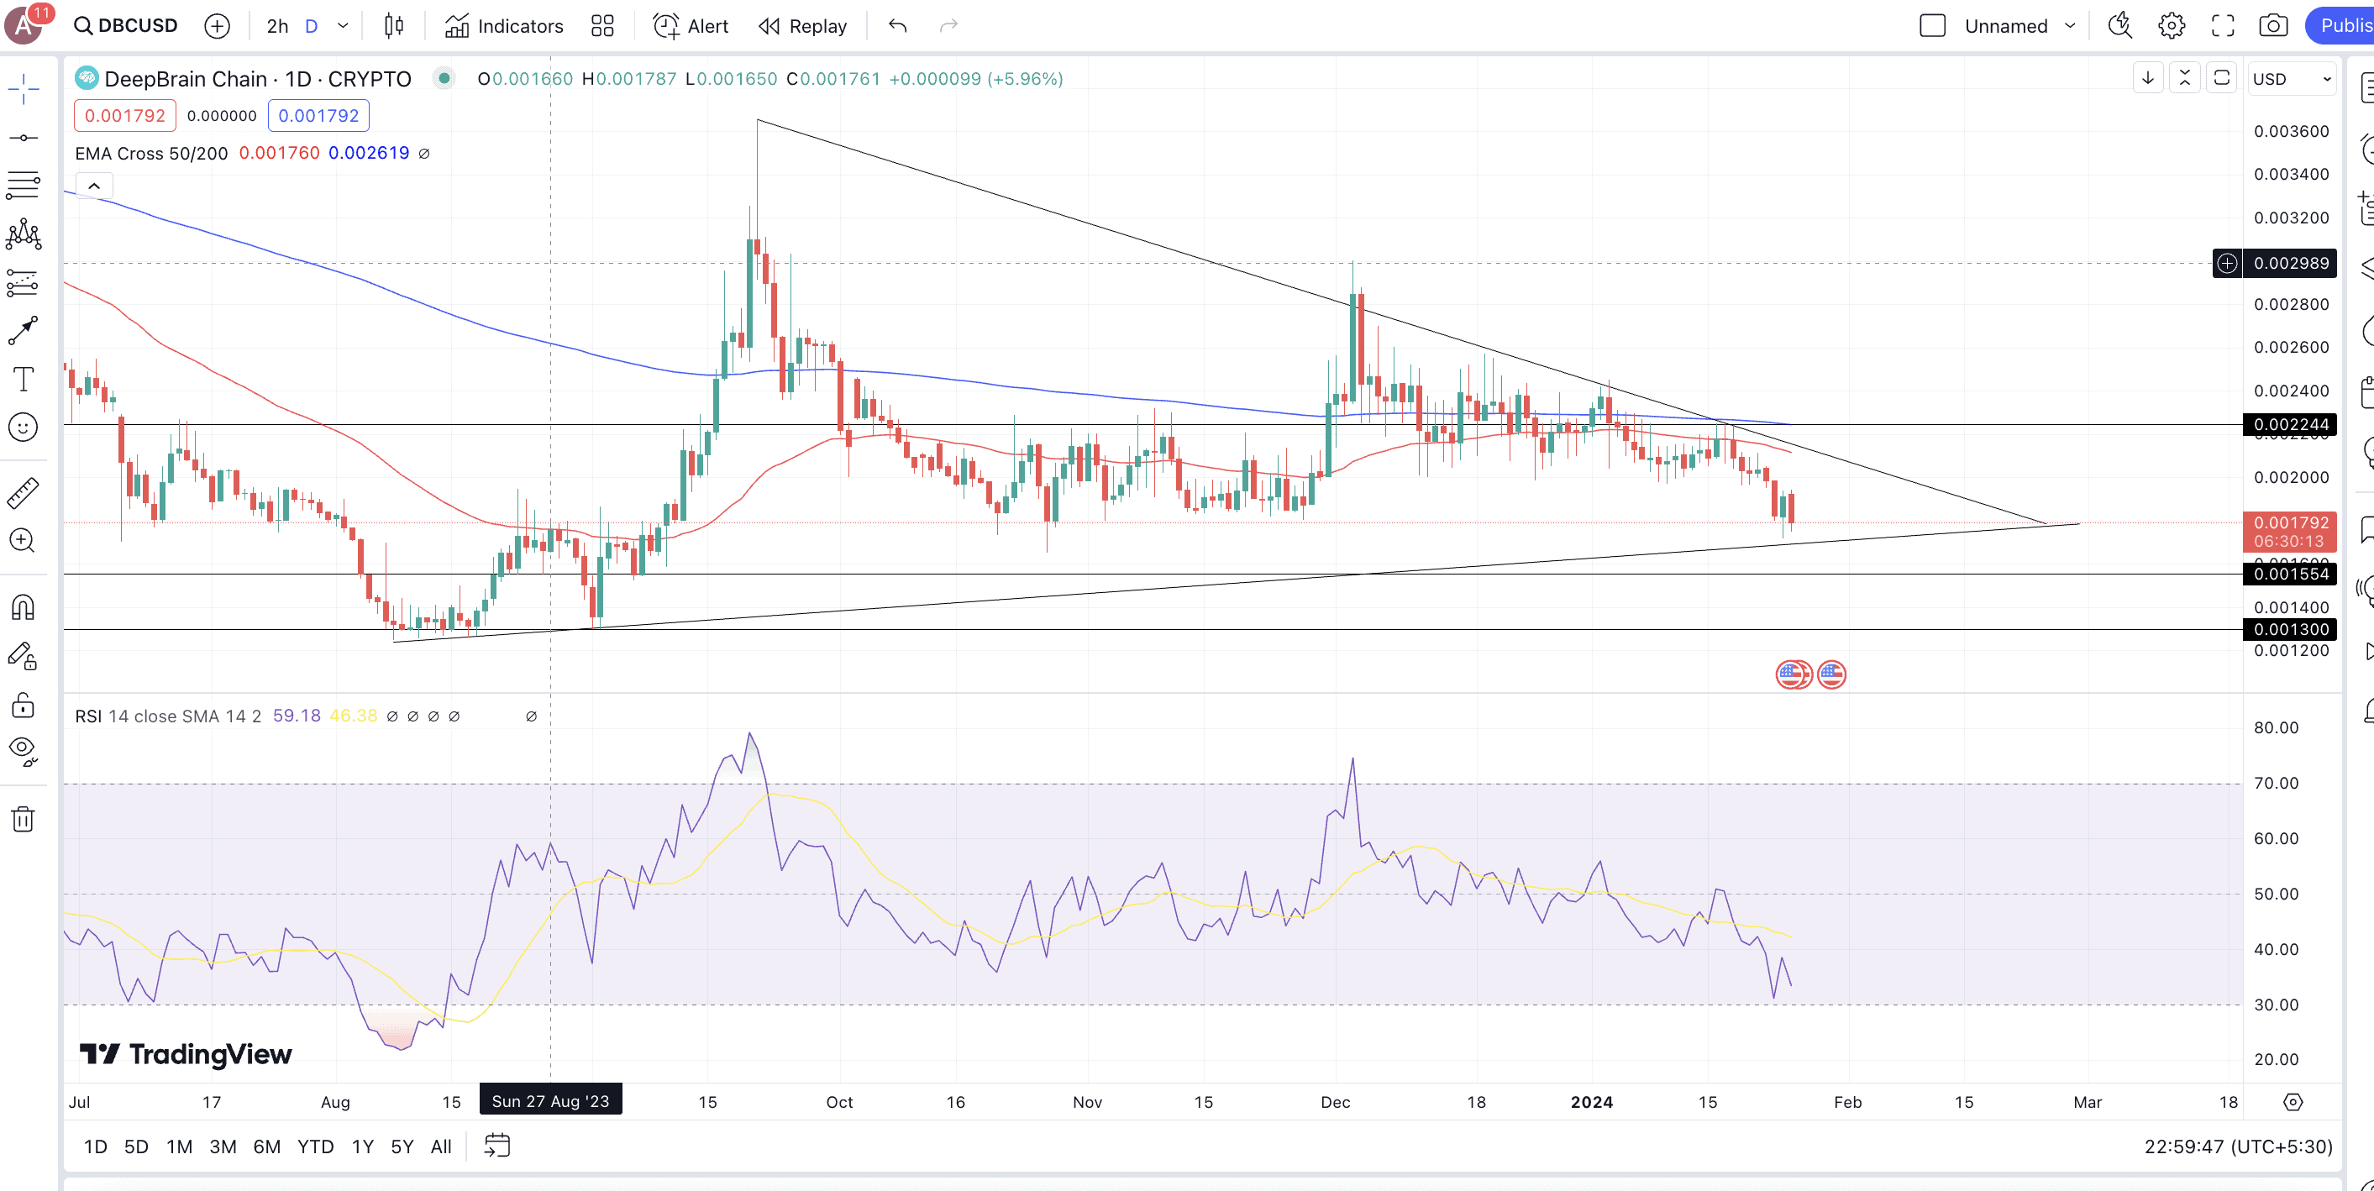Activate the Magnet snapping tool

click(23, 607)
